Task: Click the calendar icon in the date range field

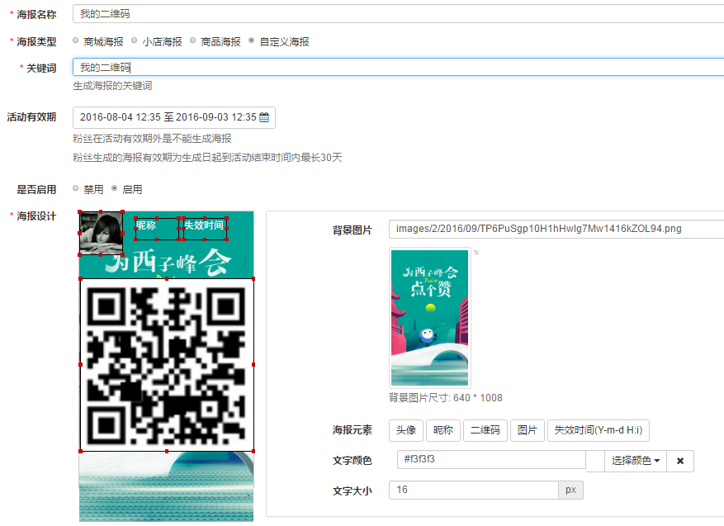Action: tap(264, 117)
